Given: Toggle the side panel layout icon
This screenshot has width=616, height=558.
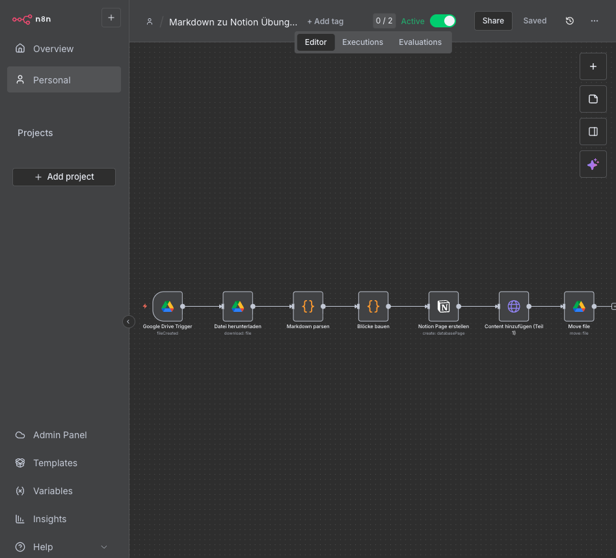Looking at the screenshot, I should pos(593,132).
